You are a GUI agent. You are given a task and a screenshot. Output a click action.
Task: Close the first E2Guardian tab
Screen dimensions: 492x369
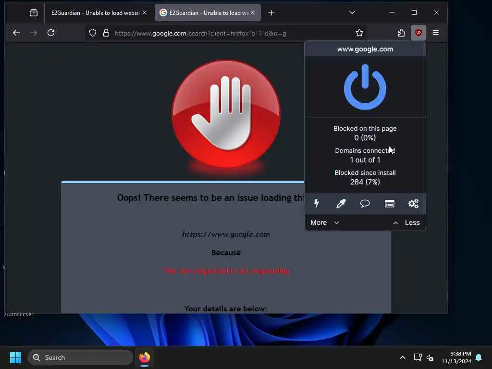pyautogui.click(x=145, y=12)
